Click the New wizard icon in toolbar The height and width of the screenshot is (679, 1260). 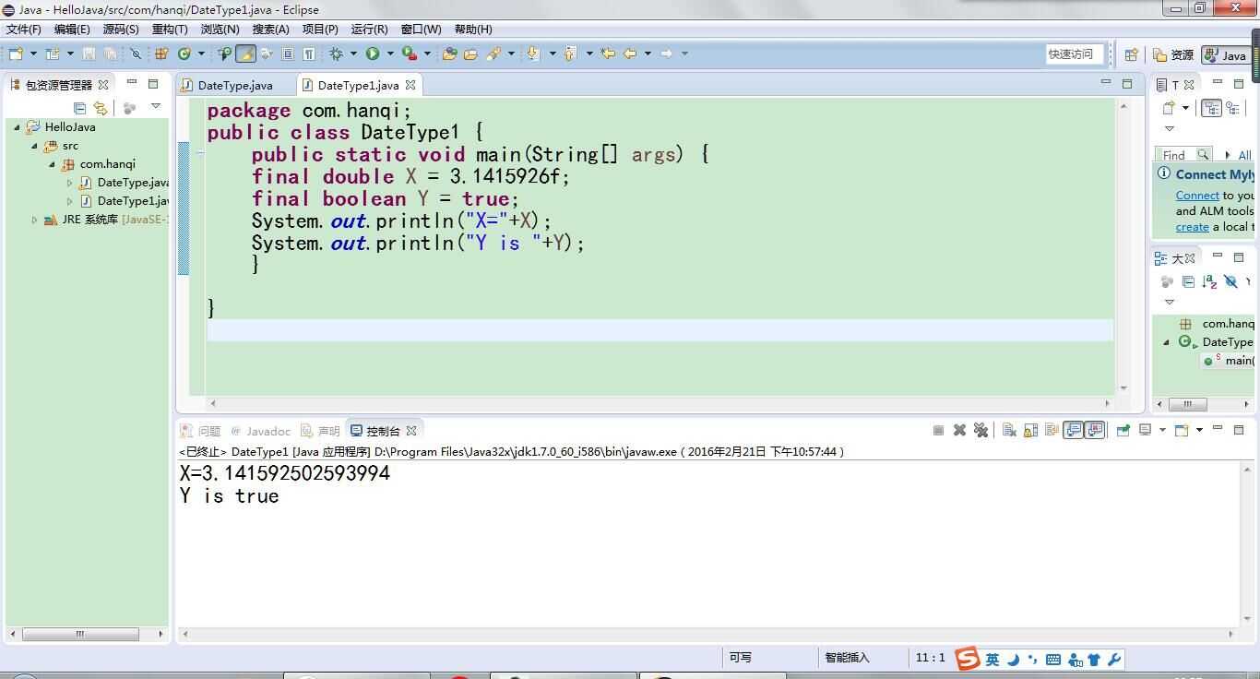tap(16, 54)
